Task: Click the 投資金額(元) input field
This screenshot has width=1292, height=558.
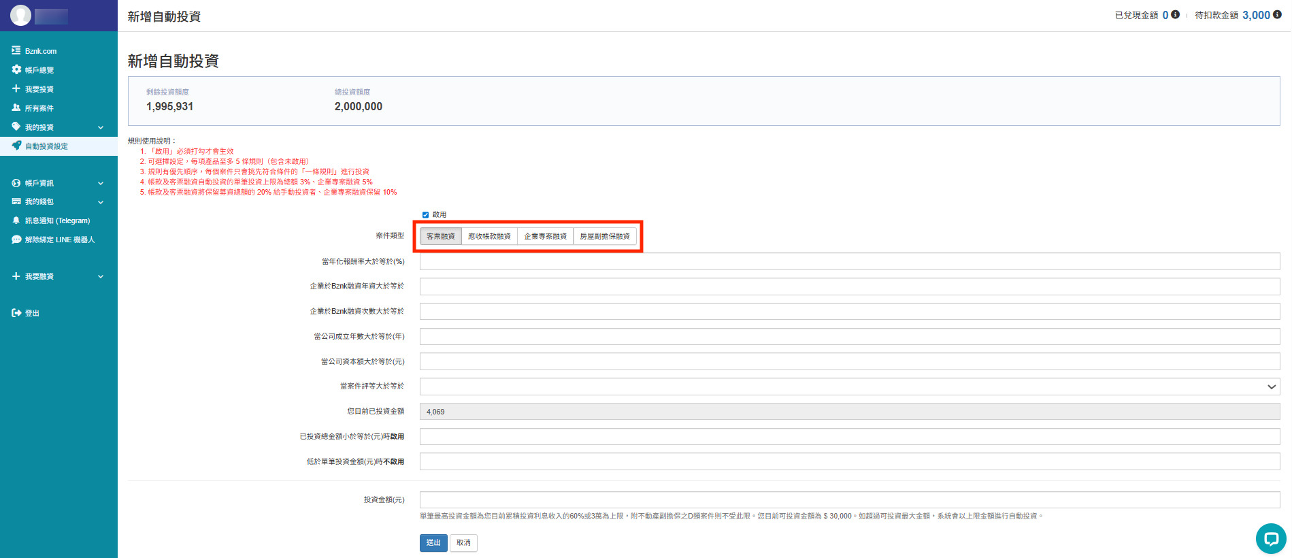Action: 849,500
